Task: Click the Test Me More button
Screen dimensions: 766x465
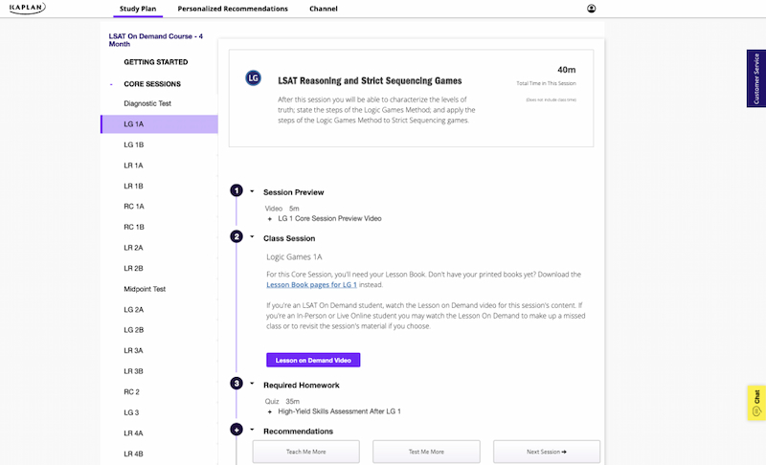Action: 426,452
